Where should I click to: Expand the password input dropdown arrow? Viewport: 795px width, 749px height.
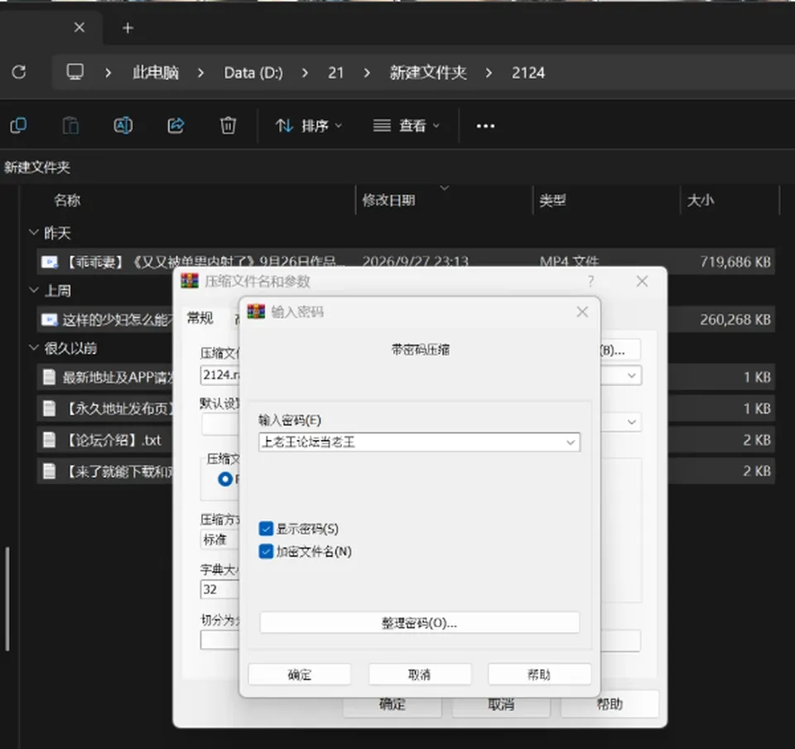point(571,442)
